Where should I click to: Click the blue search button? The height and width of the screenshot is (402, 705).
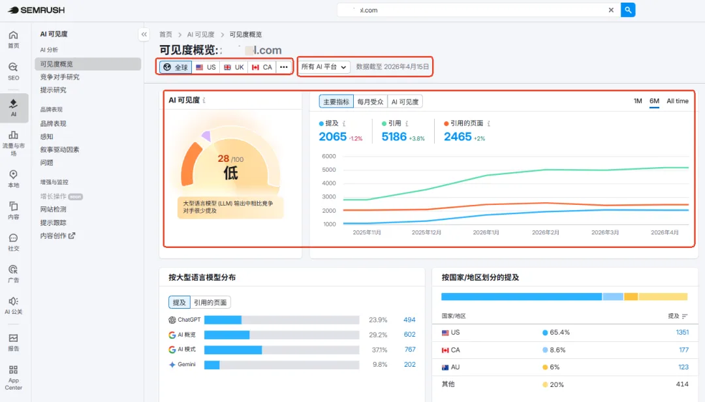pos(628,10)
